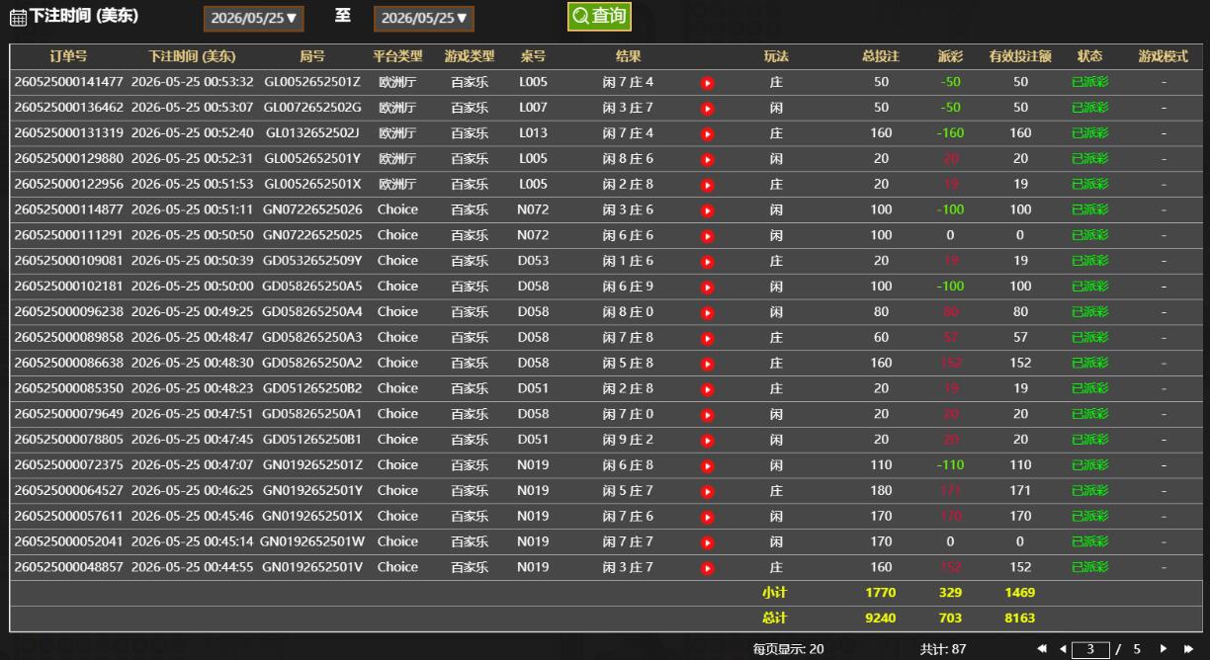
Task: Click the 局号 column header
Action: click(312, 56)
